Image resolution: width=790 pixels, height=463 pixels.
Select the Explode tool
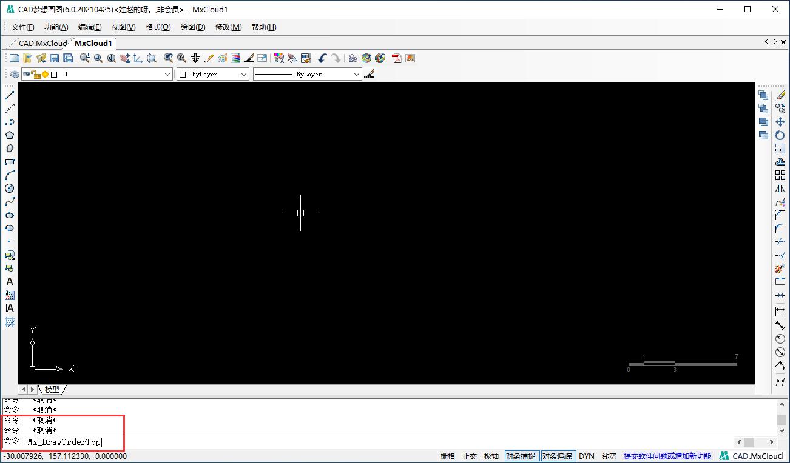pyautogui.click(x=780, y=268)
